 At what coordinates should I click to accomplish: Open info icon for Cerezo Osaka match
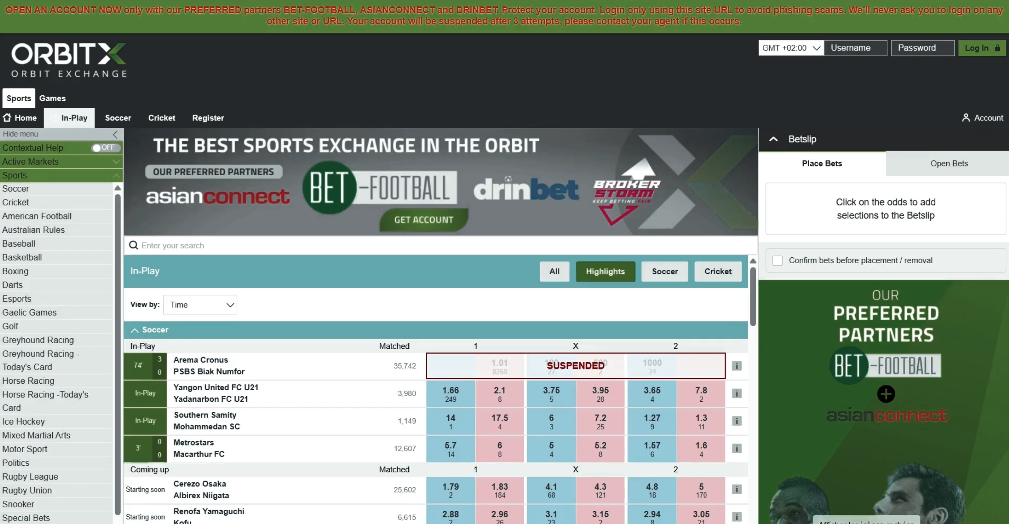[737, 489]
